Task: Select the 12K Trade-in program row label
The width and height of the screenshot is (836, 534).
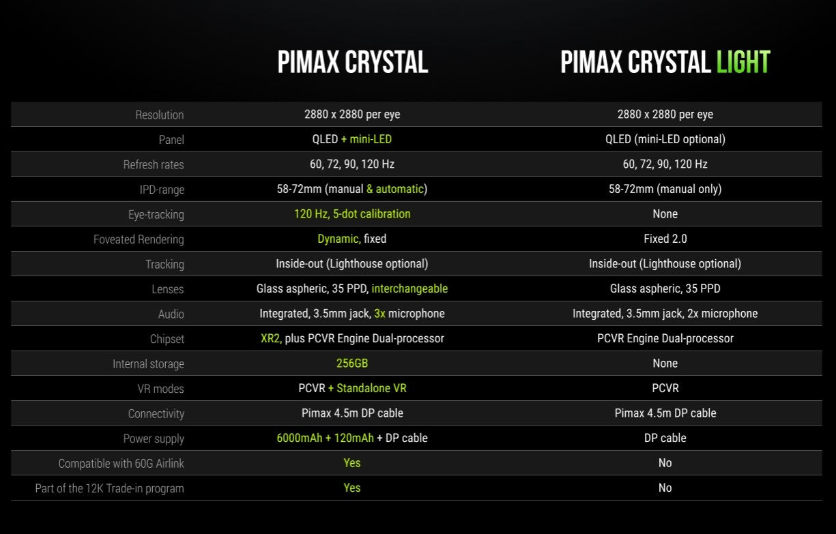Action: (x=110, y=488)
